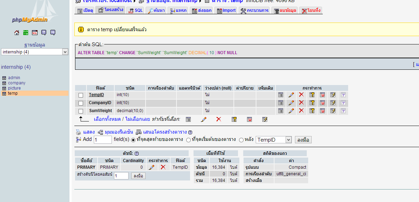Open the กระบวนการ (Operations) tab
This screenshot has width=419, height=202.
255,10
